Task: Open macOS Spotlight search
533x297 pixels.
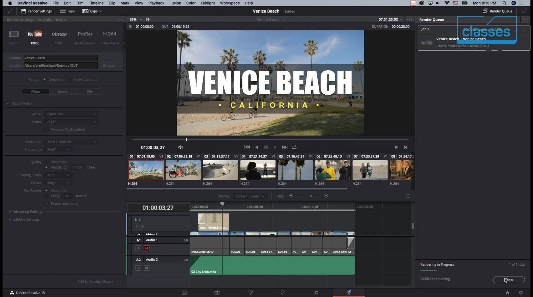Action: point(504,3)
